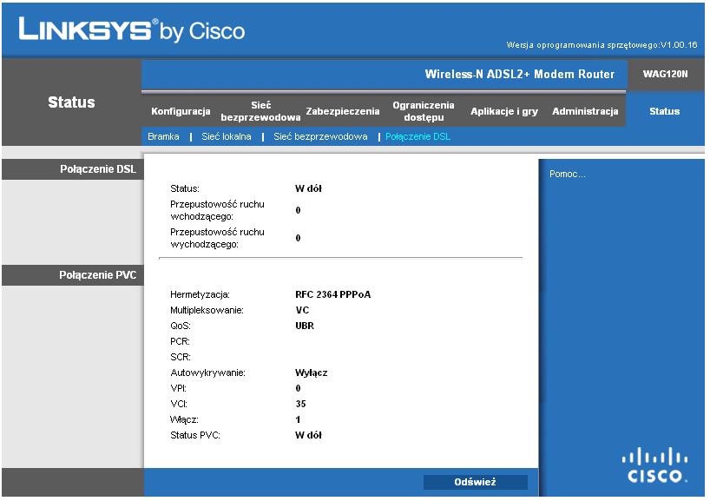This screenshot has height=501, width=710.
Task: Click the Przepustowość ruchu wychodzącego label
Action: point(217,238)
